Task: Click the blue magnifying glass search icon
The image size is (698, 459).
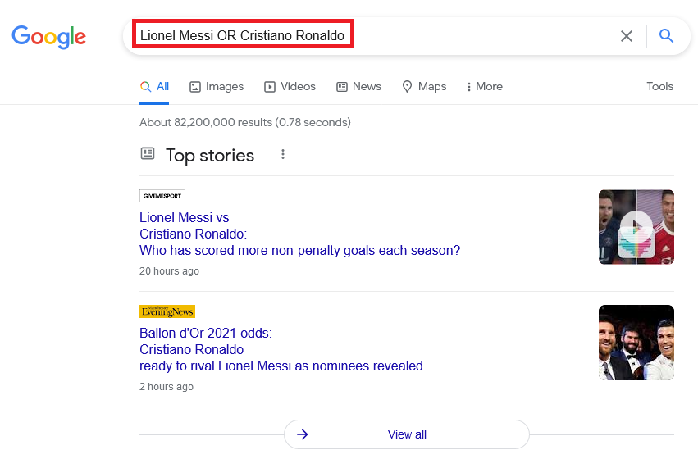Action: (666, 36)
